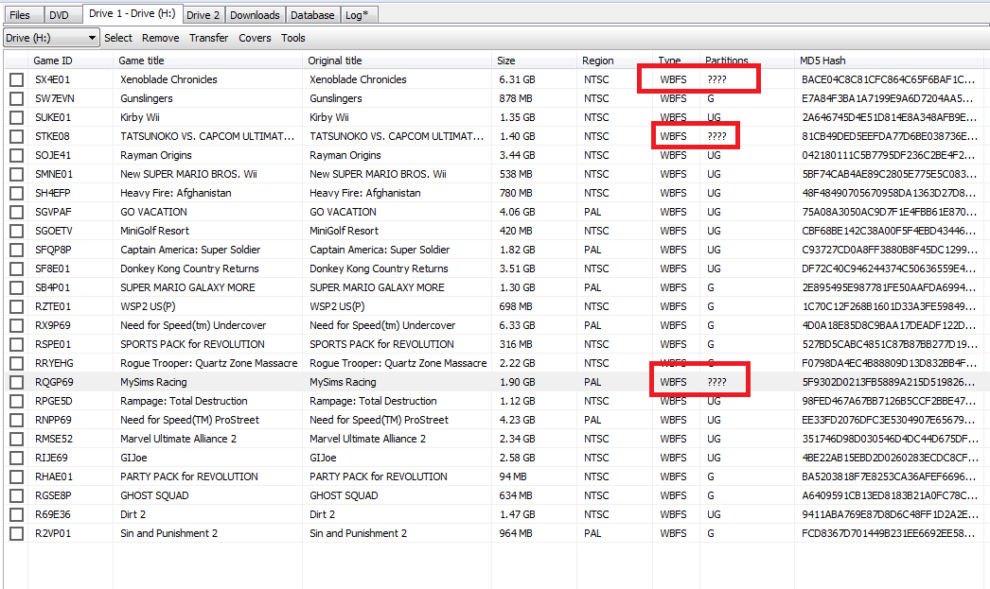Tick the Donkey Kong Country Returns checkbox
Image resolution: width=990 pixels, height=589 pixels.
click(16, 269)
